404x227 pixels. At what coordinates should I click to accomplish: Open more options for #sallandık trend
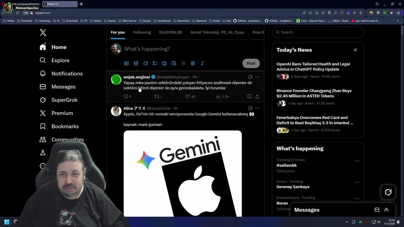coord(357,161)
